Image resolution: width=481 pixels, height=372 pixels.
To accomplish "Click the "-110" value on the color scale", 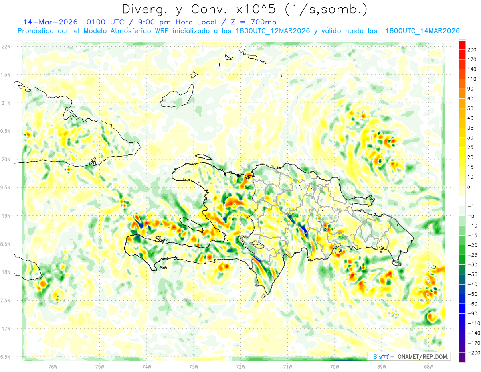I will [473, 323].
